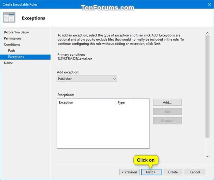This screenshot has width=214, height=180.
Task: Select the highlighted Exceptions step
Action: [25, 57]
